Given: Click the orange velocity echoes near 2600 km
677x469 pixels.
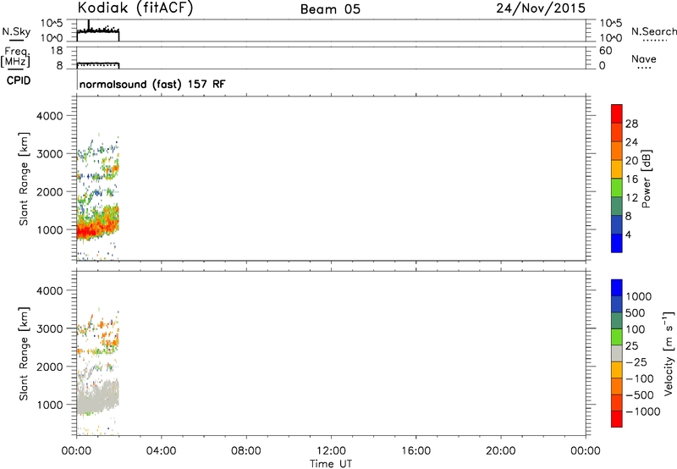Looking at the screenshot, I should point(110,344).
